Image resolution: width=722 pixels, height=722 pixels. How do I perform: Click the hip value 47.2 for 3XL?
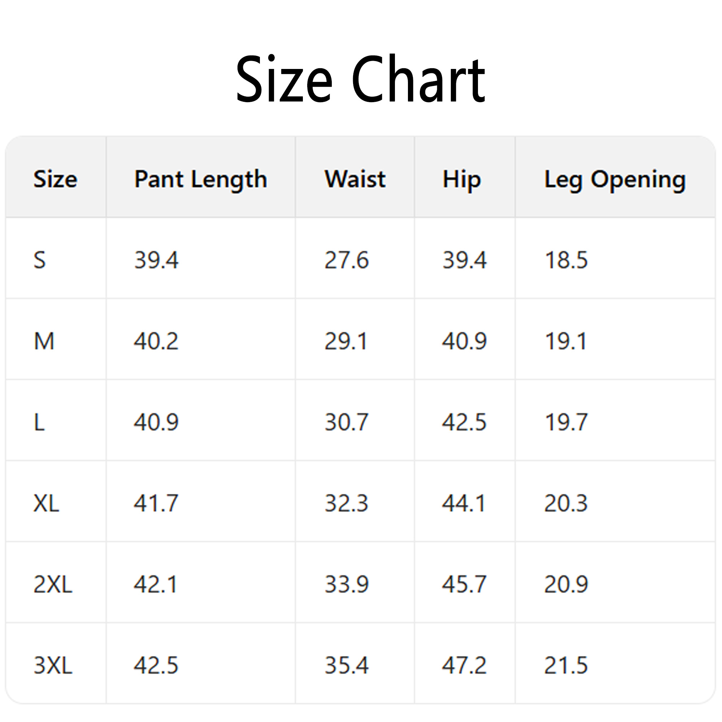click(464, 666)
